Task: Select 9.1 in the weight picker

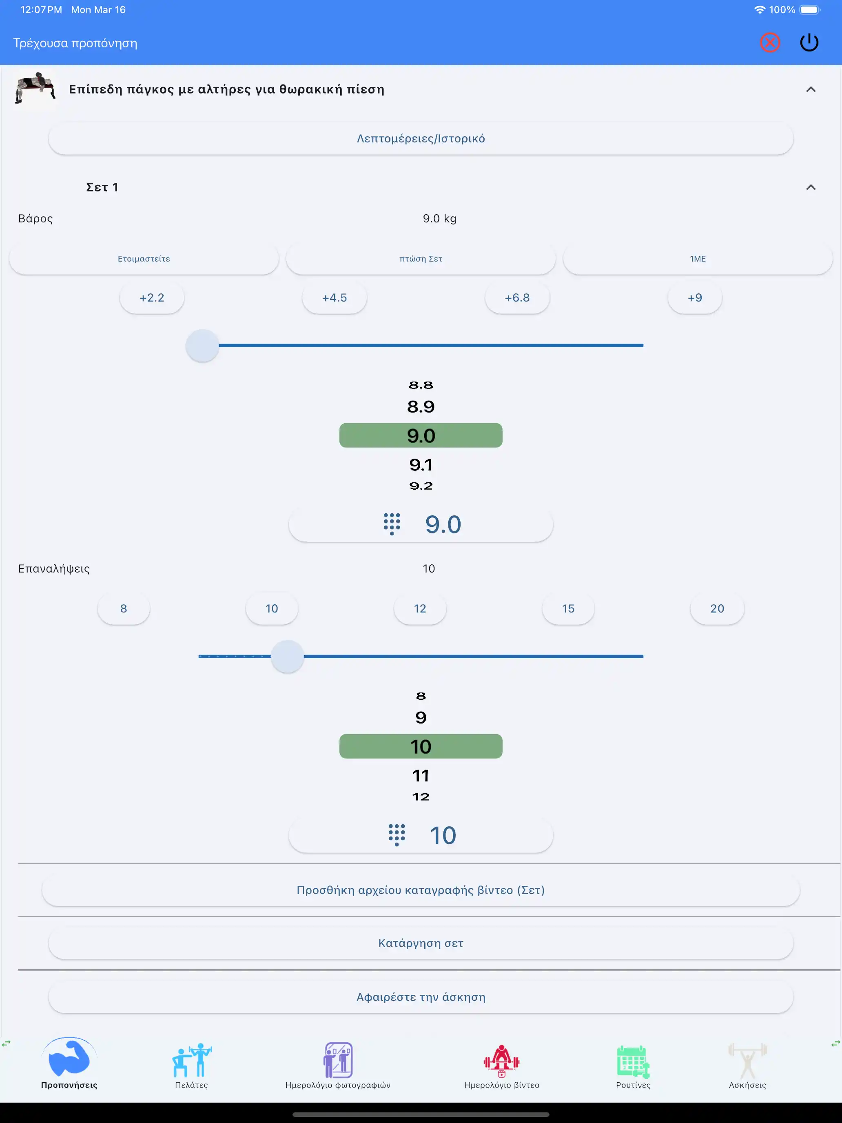Action: pos(421,464)
